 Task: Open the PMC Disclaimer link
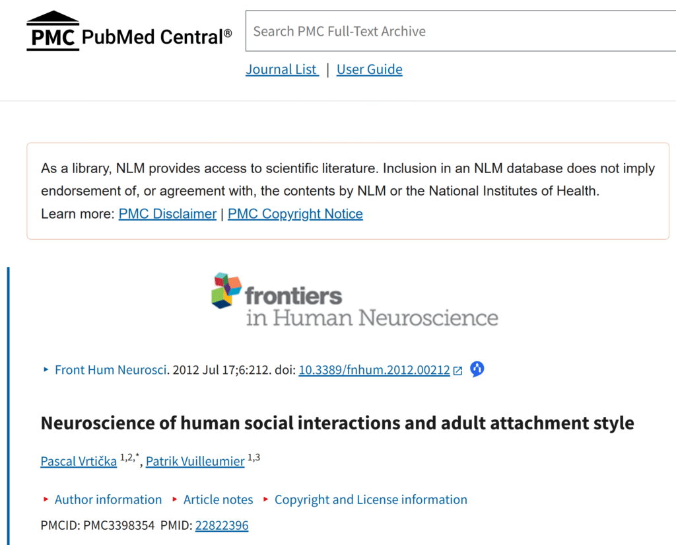click(168, 214)
